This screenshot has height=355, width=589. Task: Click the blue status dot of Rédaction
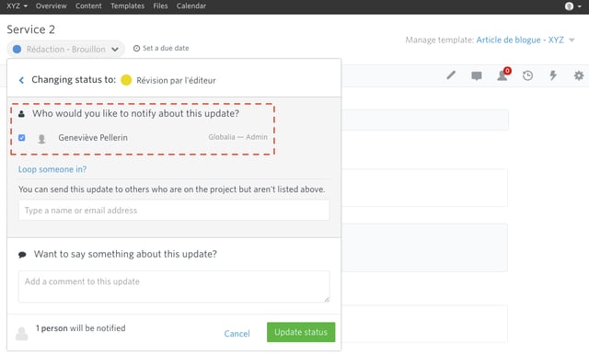coord(17,49)
